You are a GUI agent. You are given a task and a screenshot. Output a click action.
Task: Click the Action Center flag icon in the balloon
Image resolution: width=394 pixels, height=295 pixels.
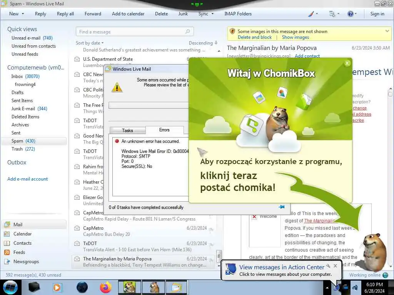(x=231, y=269)
